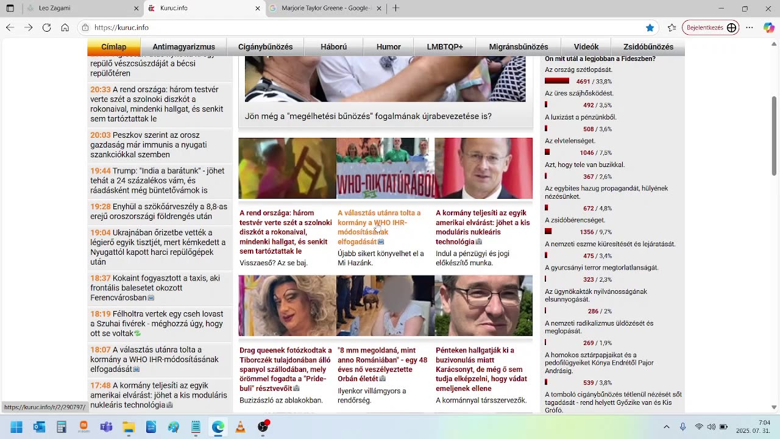The height and width of the screenshot is (439, 780).
Task: Open File Explorer from taskbar
Action: pos(129,427)
